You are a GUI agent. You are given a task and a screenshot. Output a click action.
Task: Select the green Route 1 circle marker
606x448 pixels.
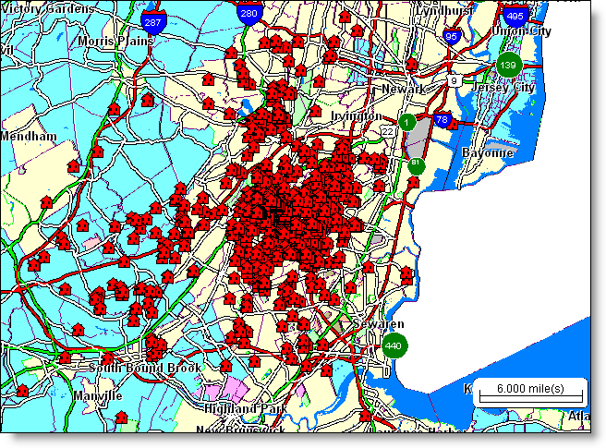point(407,122)
